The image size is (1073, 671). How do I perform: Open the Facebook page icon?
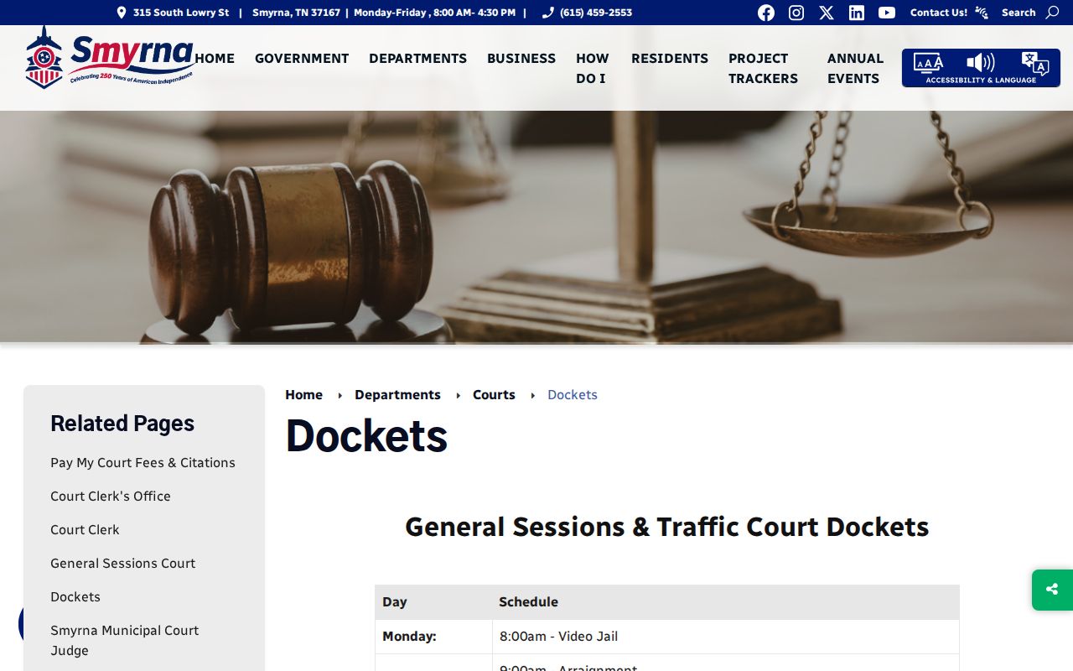(766, 13)
